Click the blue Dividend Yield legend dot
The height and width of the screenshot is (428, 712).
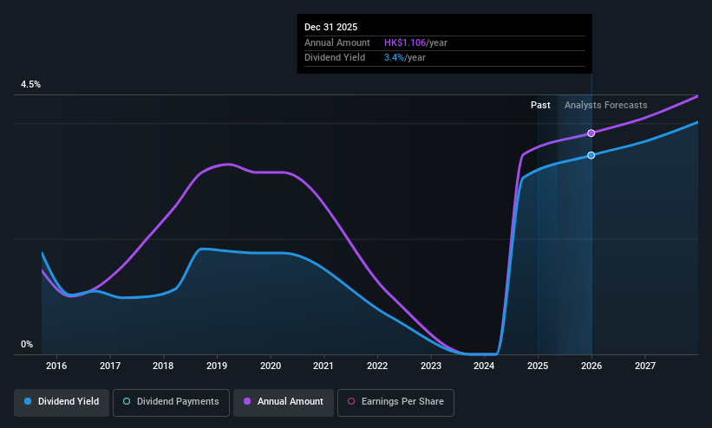(28, 402)
